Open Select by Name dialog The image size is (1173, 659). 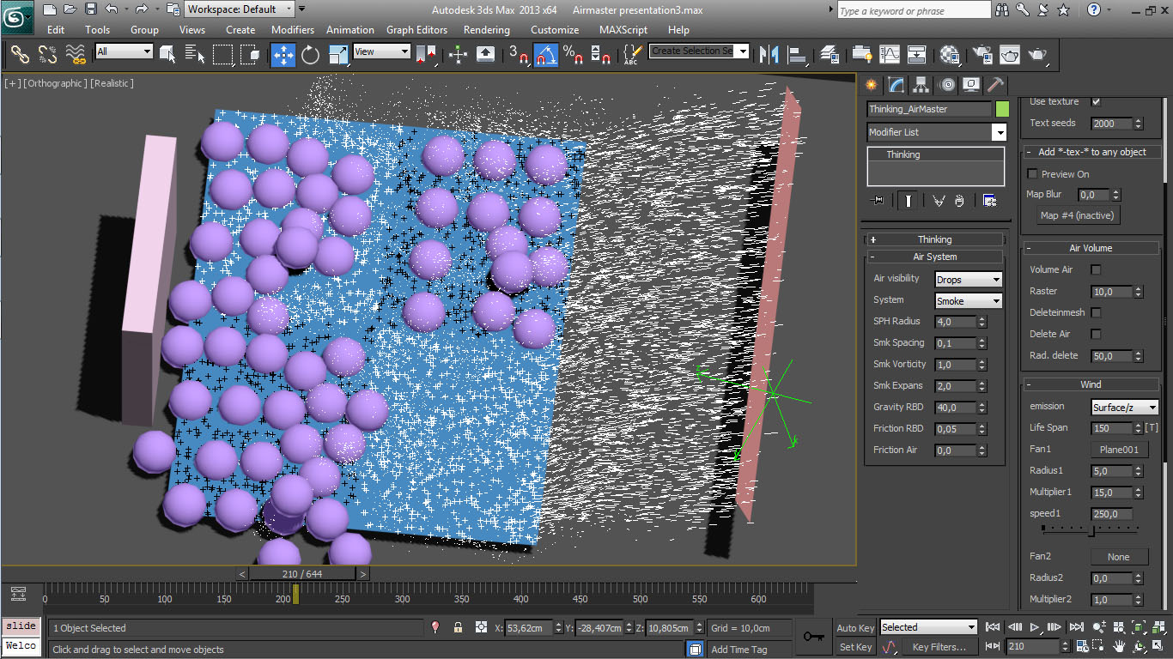195,55
